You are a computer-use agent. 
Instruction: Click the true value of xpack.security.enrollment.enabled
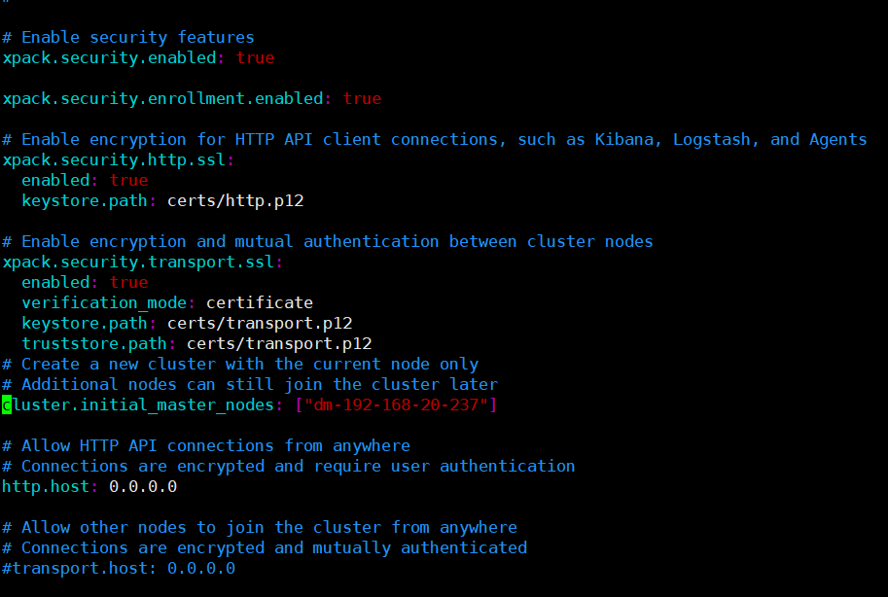pyautogui.click(x=362, y=98)
